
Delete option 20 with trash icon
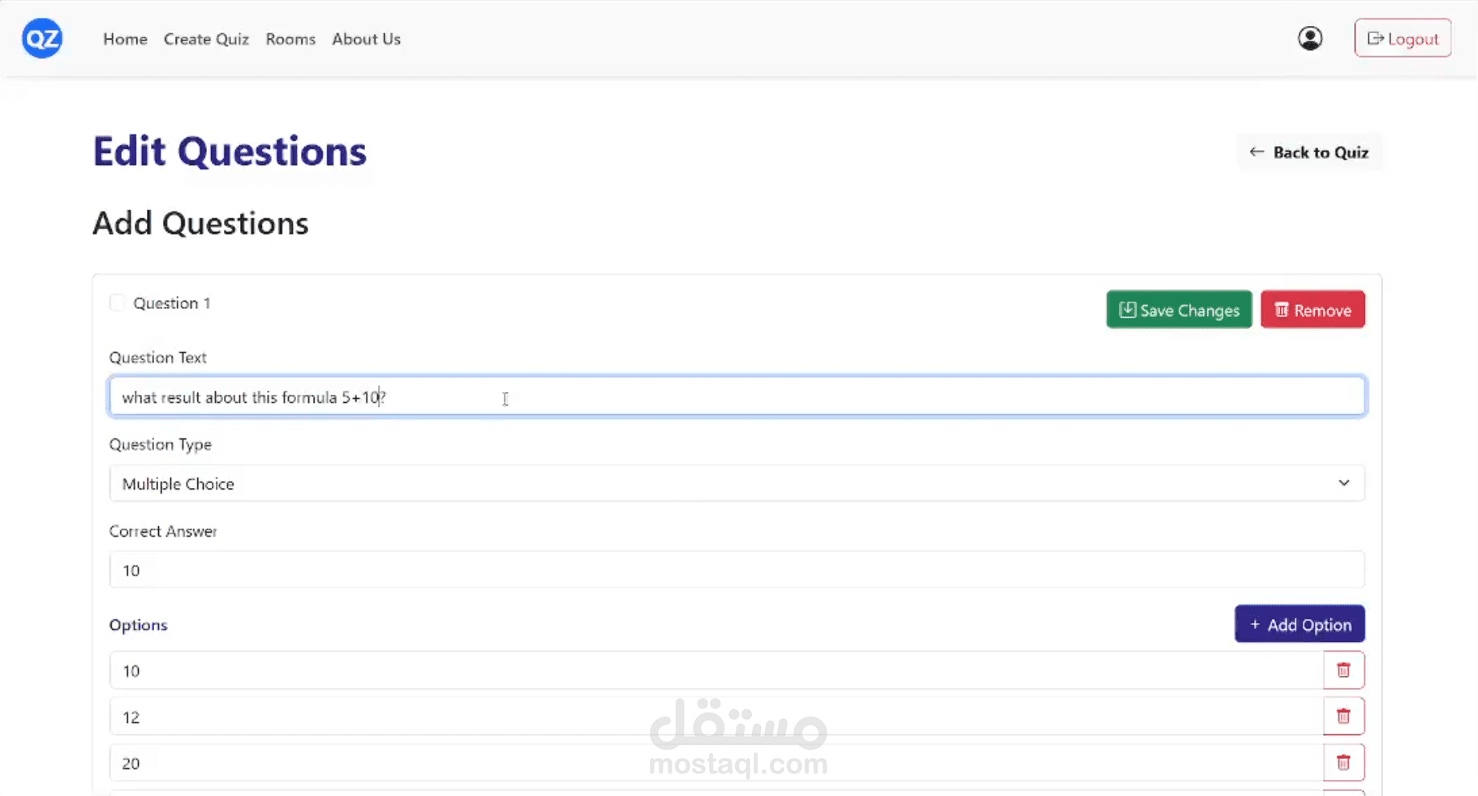(1343, 763)
